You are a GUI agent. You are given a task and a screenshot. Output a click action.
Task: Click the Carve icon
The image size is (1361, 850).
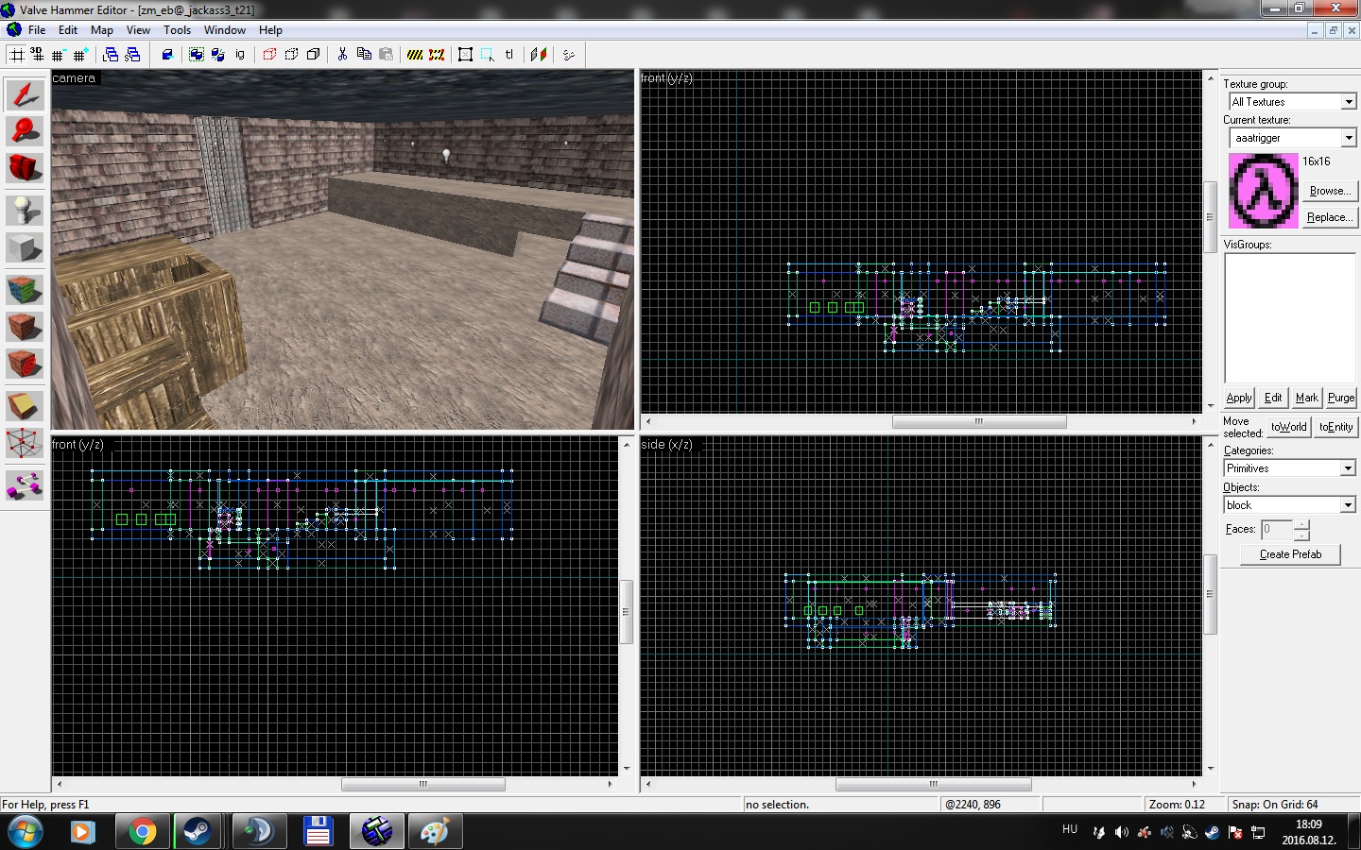[x=167, y=55]
